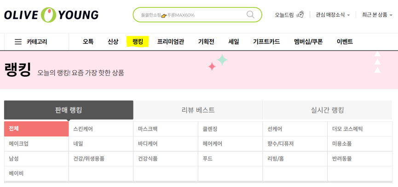Choose the 베이비 category

tap(36, 174)
